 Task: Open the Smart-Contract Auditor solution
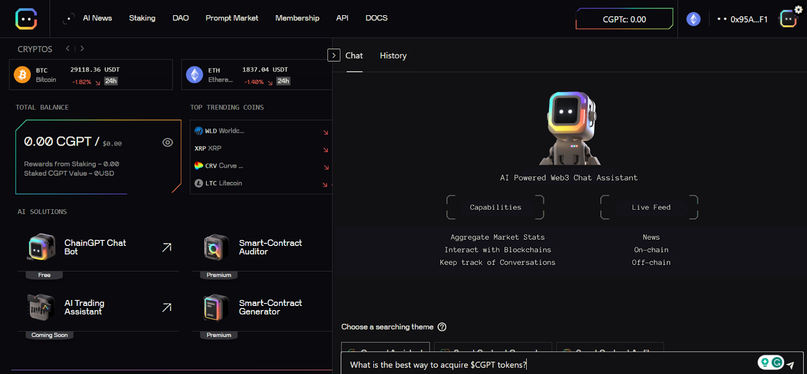270,247
